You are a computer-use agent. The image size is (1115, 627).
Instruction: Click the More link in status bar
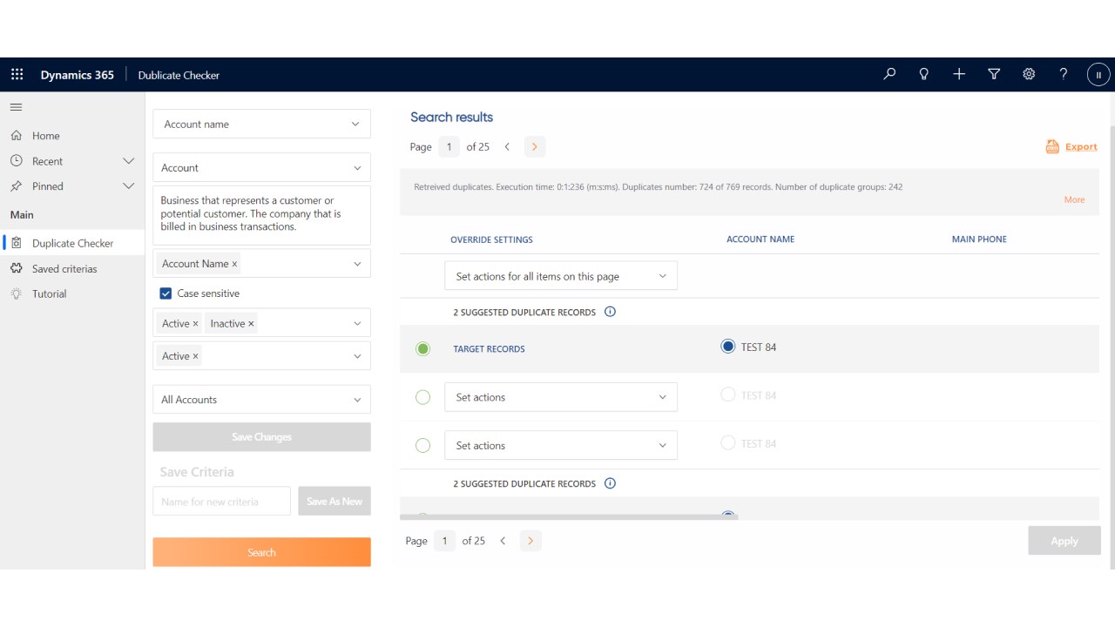click(x=1074, y=199)
